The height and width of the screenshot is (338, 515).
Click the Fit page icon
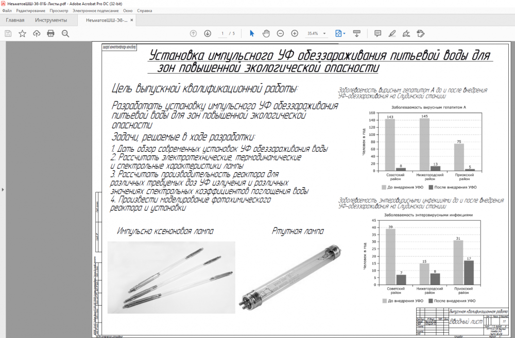[338, 33]
